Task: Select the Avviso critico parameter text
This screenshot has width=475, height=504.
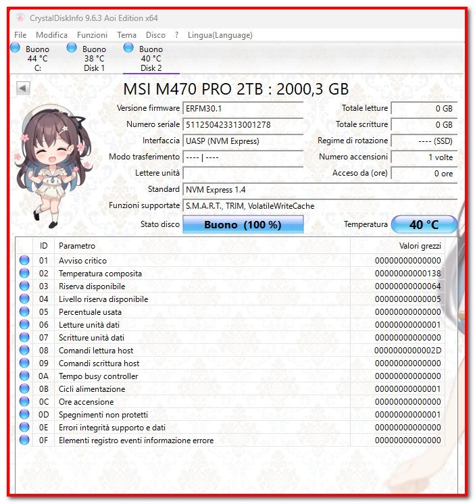Action: [x=82, y=261]
